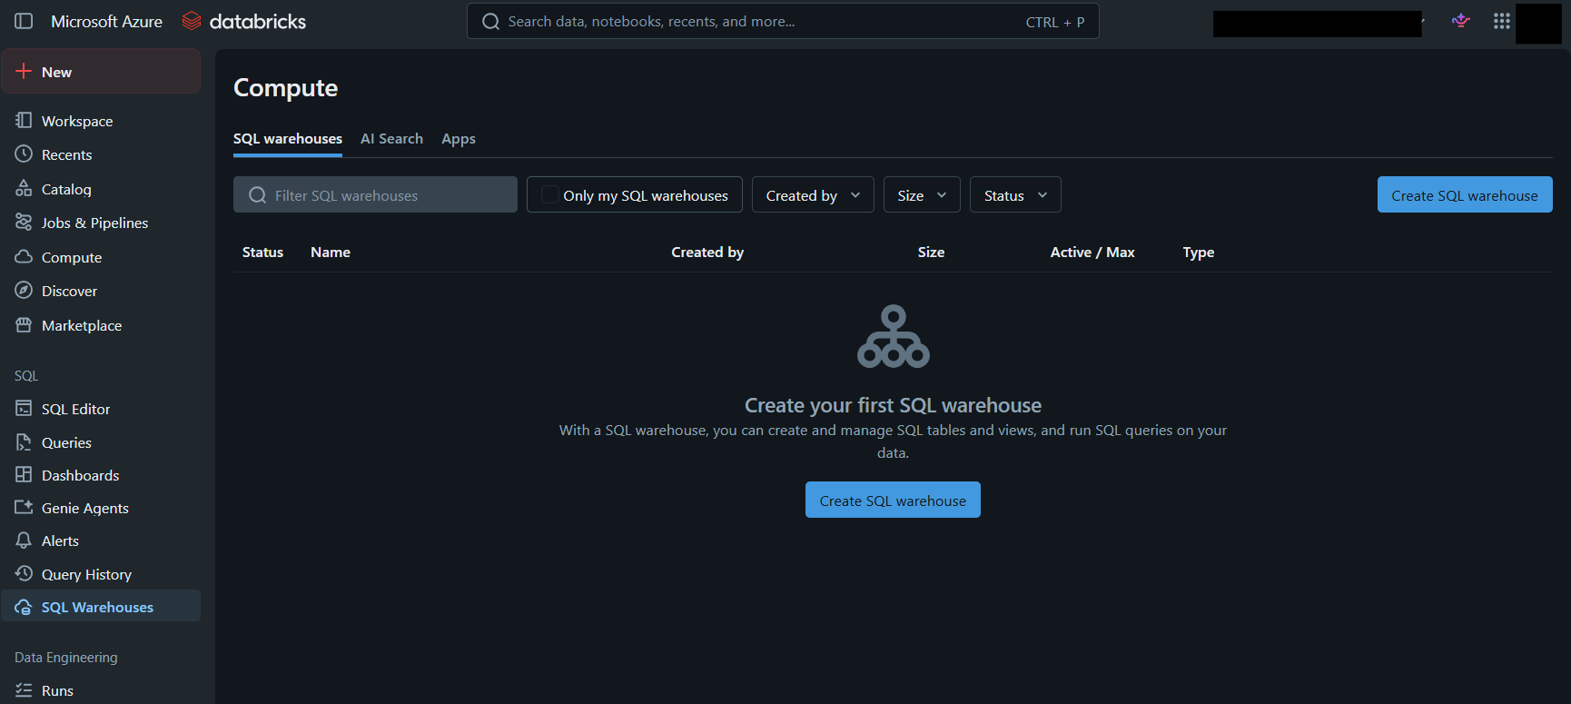Click the Marketplace storefront icon

(24, 325)
